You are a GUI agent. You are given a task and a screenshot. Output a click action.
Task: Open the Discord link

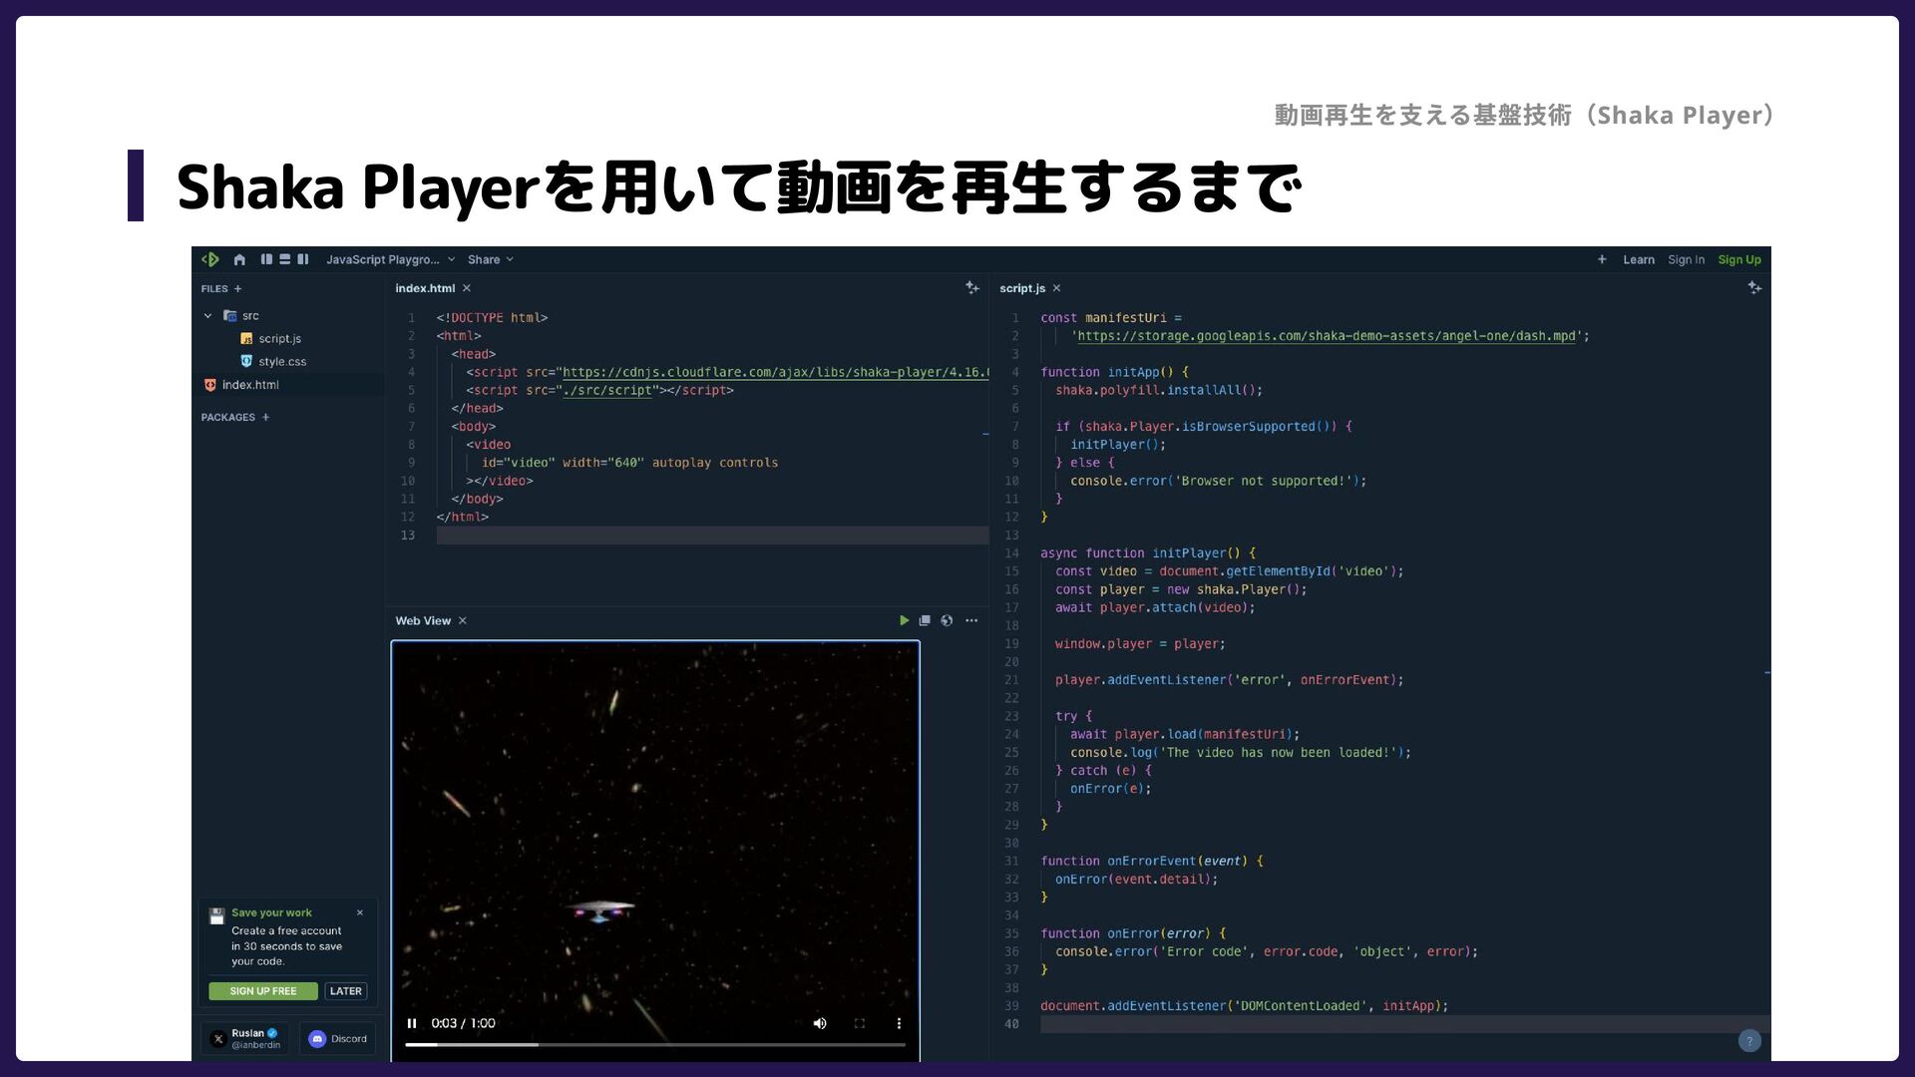click(x=337, y=1039)
